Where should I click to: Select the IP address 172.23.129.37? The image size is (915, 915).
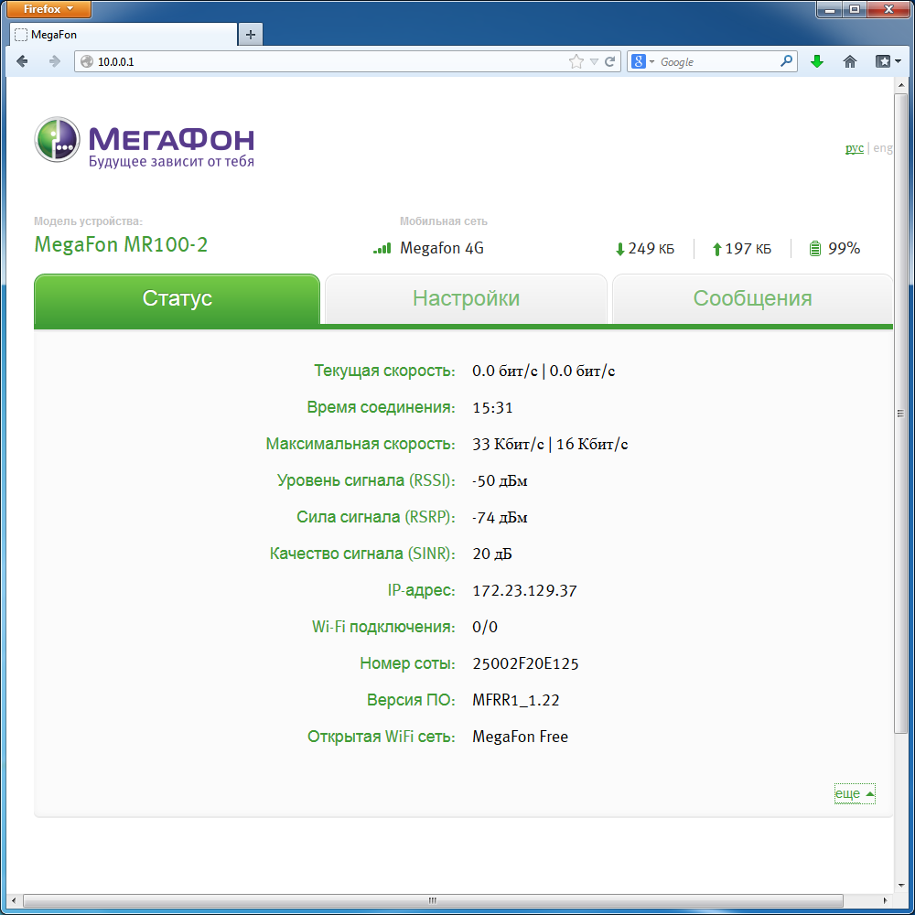point(524,590)
